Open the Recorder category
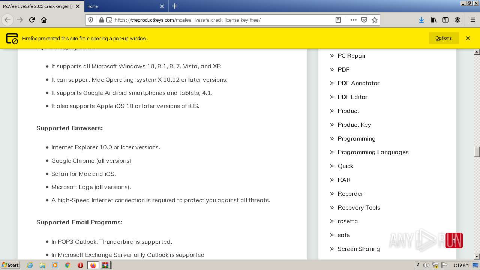This screenshot has width=480, height=270. pos(351,193)
